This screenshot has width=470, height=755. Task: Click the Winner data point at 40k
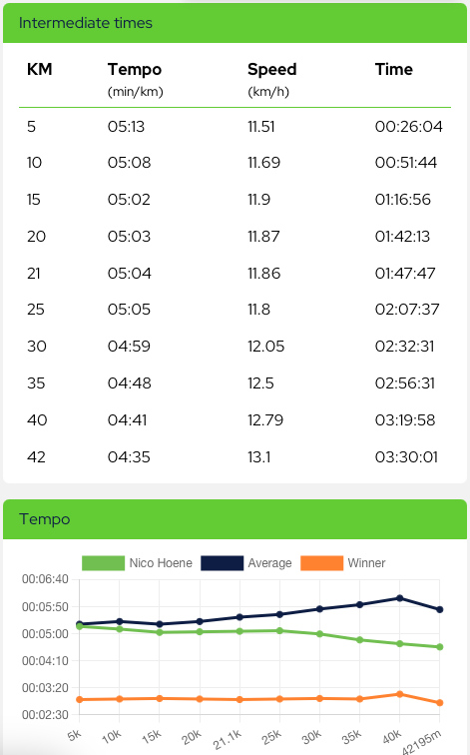(400, 694)
